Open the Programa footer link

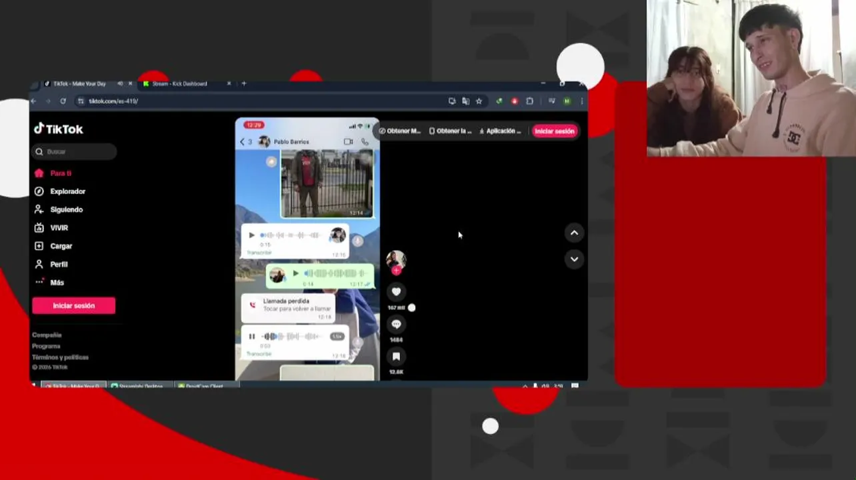[x=46, y=346]
